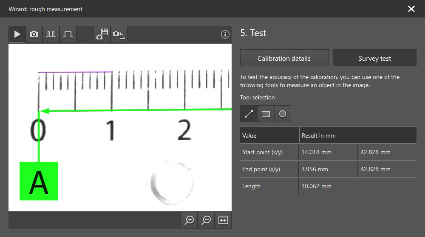425x237 pixels.
Task: Fit image to width
Action: pyautogui.click(x=223, y=220)
